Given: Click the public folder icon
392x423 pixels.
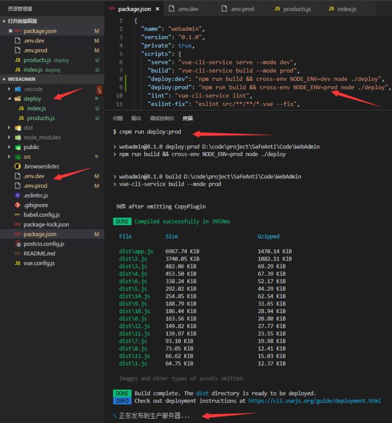Looking at the screenshot, I should point(18,147).
